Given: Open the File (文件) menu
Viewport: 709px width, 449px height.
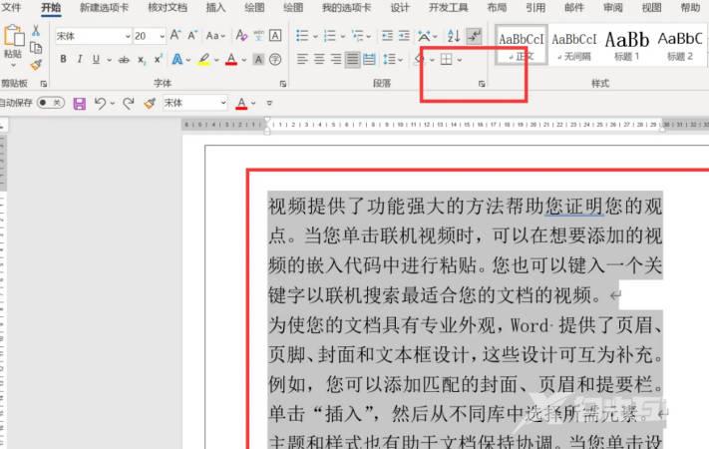Looking at the screenshot, I should pyautogui.click(x=11, y=7).
